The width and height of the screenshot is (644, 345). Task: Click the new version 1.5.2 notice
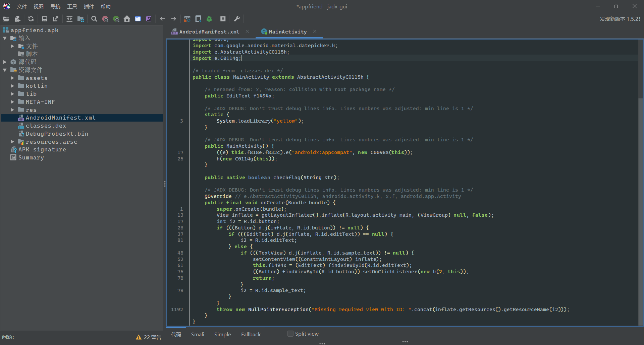click(x=620, y=19)
